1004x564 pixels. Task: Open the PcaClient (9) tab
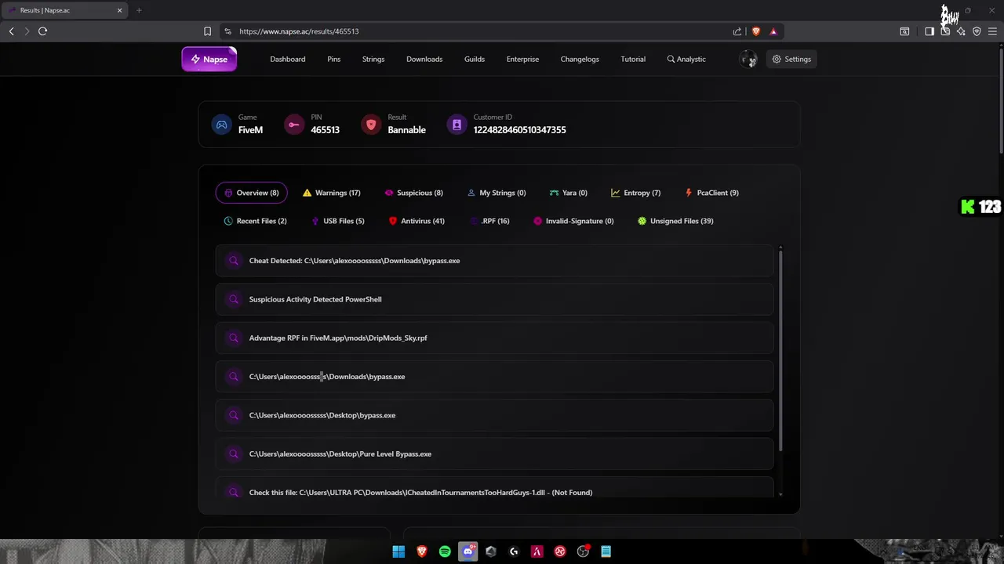pos(711,193)
